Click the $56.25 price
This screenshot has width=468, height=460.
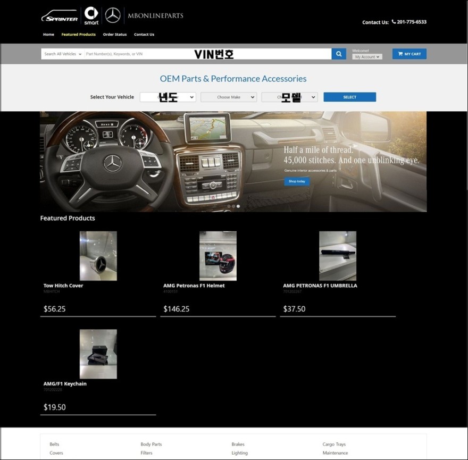coord(55,308)
